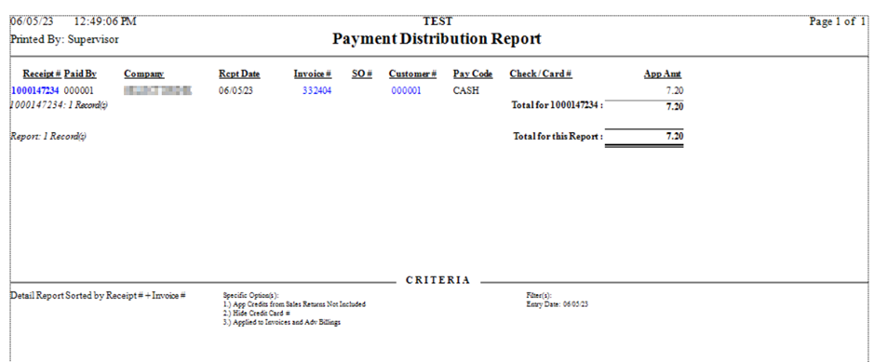Screen dimensions: 874x362
Task: Click the Invoice # column header
Action: (x=313, y=74)
